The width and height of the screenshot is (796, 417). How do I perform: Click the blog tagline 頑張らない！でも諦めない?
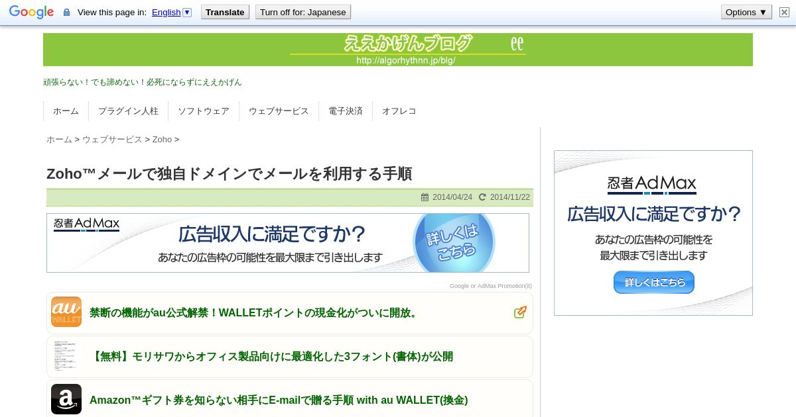143,82
